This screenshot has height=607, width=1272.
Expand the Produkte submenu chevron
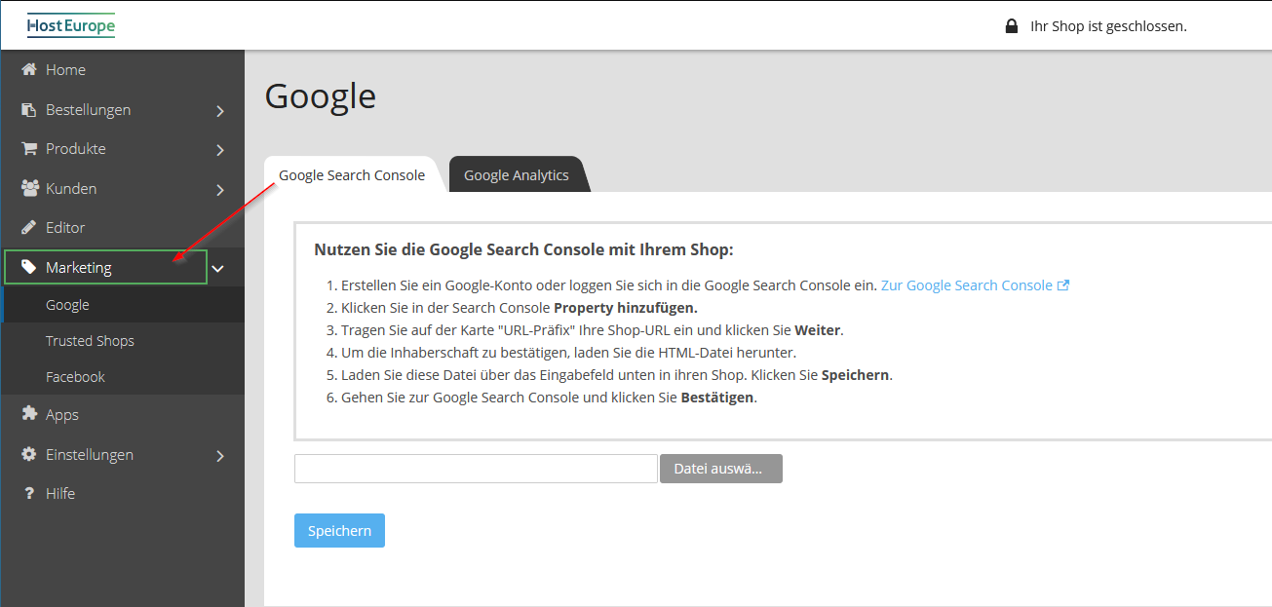pos(220,150)
